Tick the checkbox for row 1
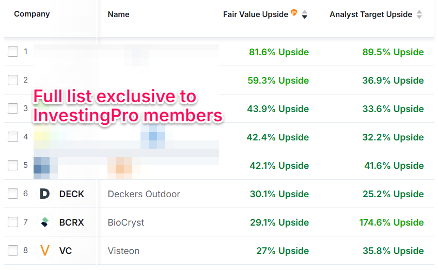438x270 pixels. click(13, 52)
